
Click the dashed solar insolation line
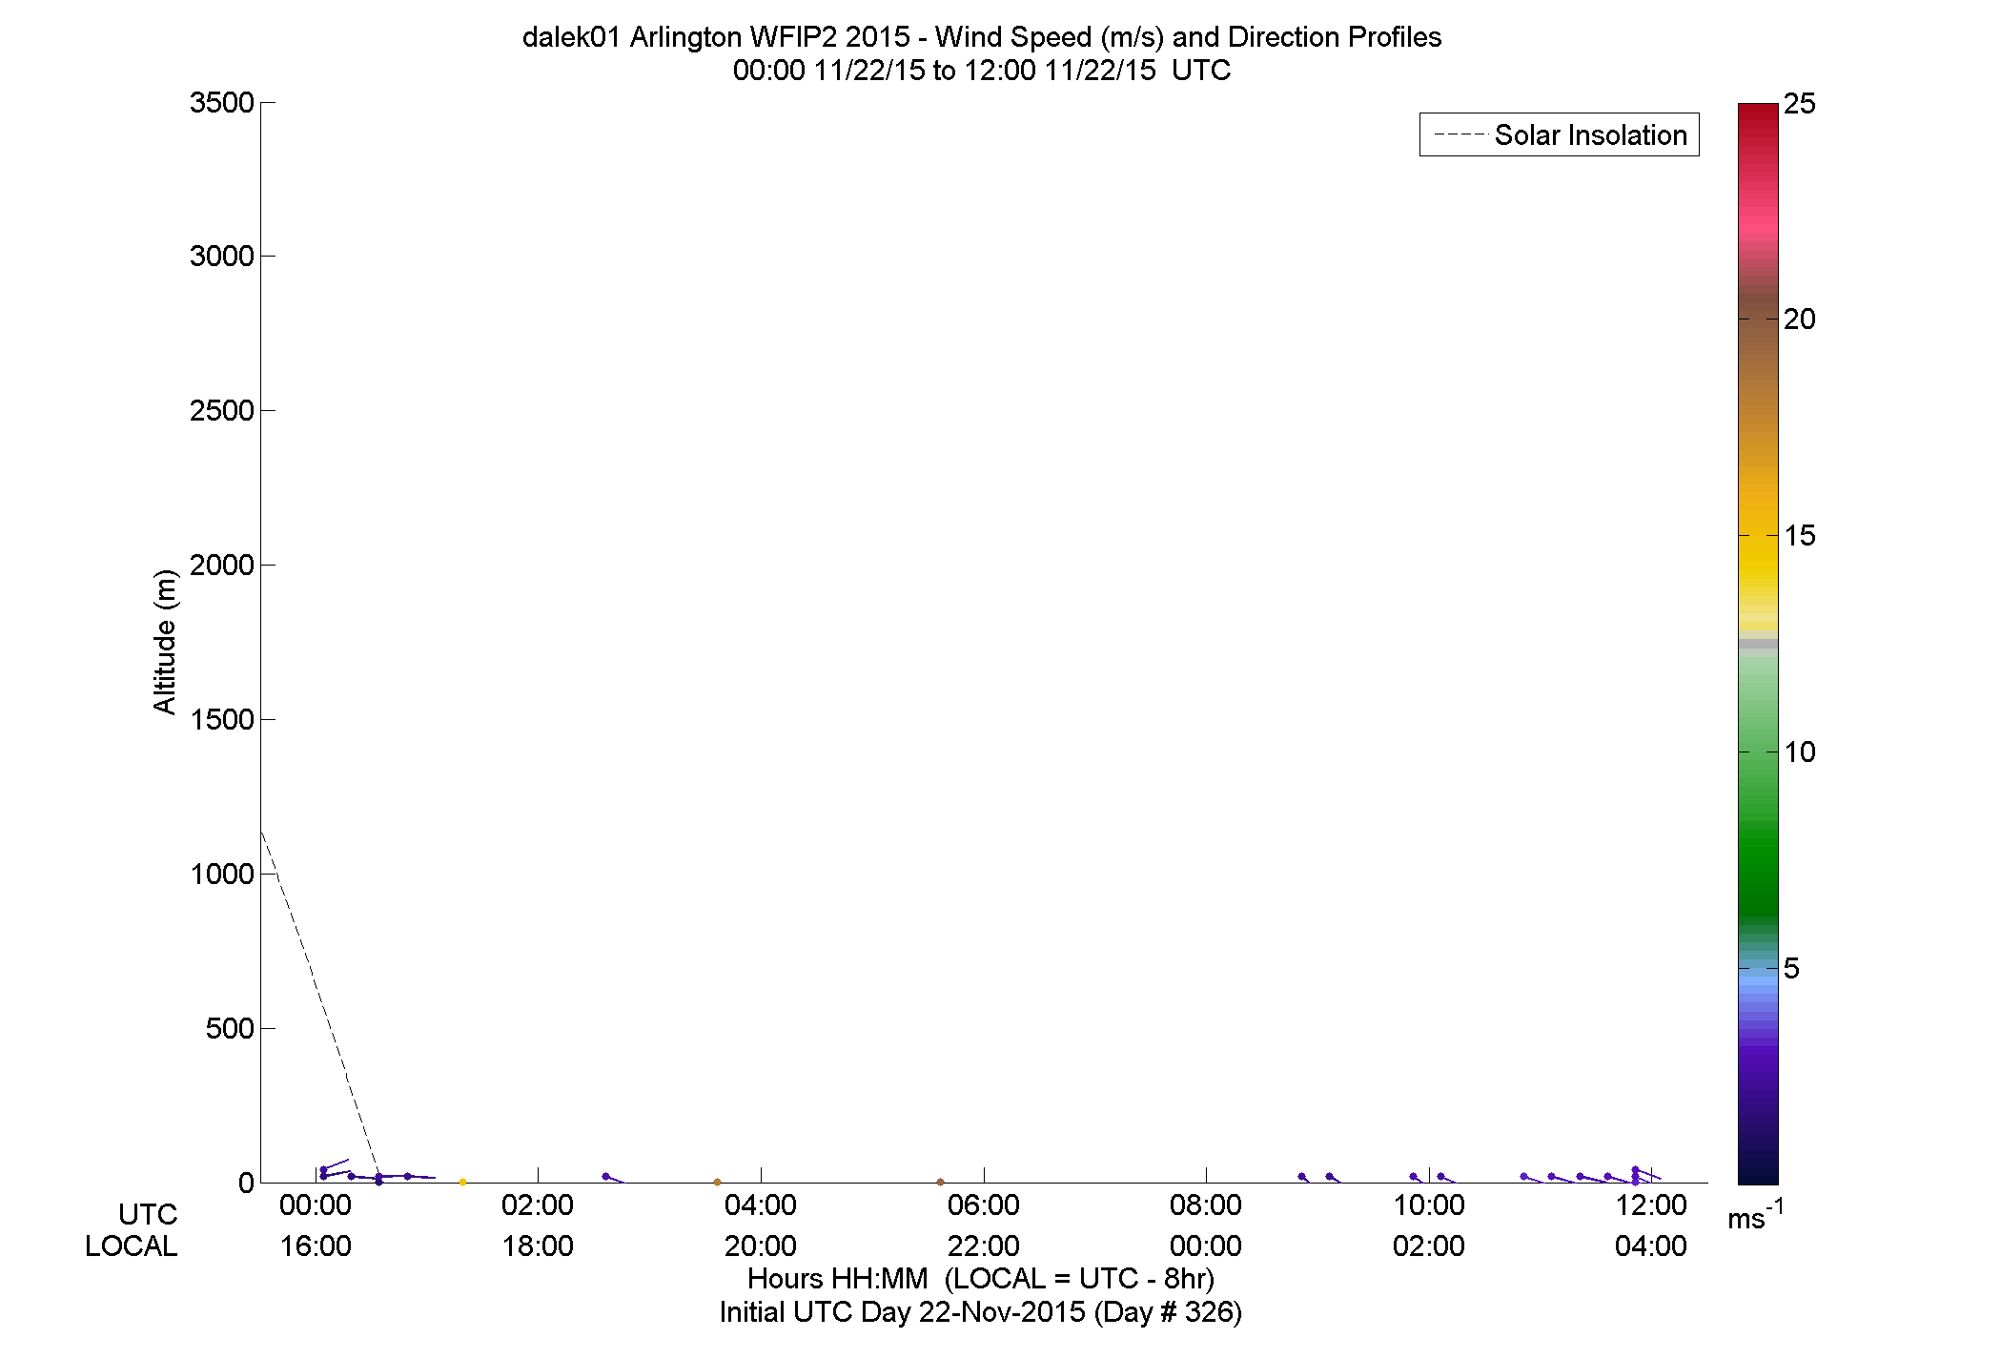pyautogui.click(x=318, y=1004)
